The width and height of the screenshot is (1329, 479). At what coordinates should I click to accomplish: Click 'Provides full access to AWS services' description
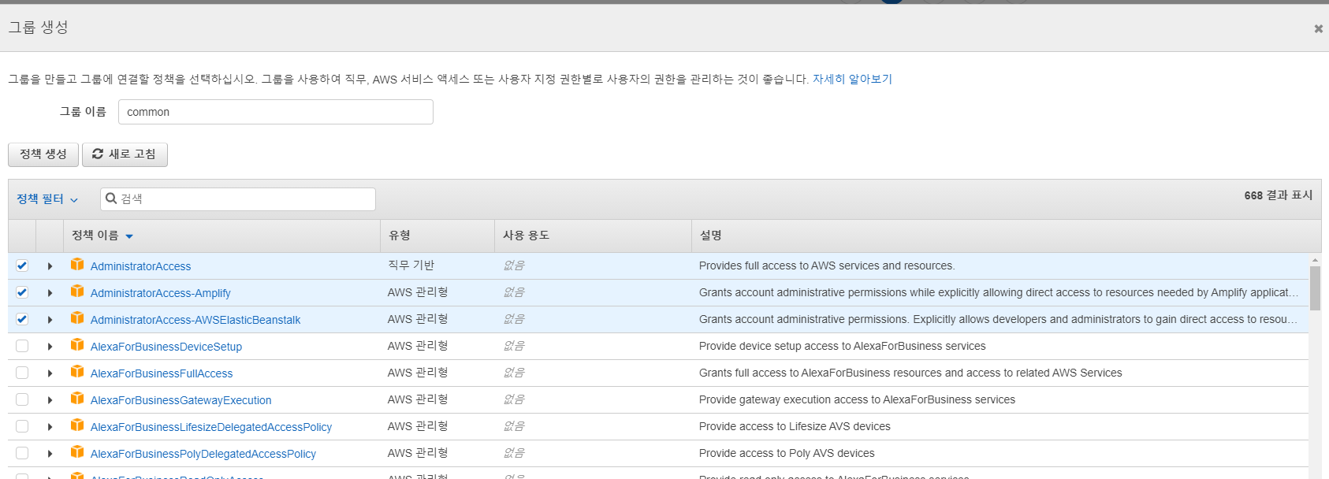click(x=827, y=265)
